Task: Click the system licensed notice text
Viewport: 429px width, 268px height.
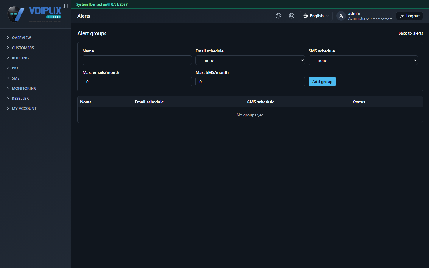Action: pos(102,4)
